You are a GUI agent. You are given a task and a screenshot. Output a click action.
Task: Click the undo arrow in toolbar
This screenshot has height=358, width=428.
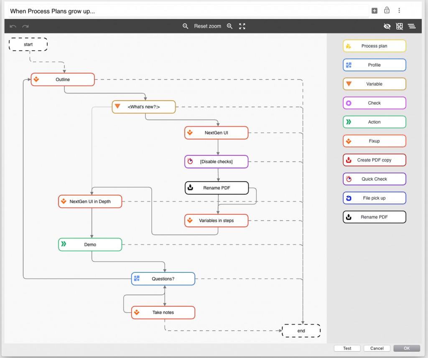(x=13, y=26)
